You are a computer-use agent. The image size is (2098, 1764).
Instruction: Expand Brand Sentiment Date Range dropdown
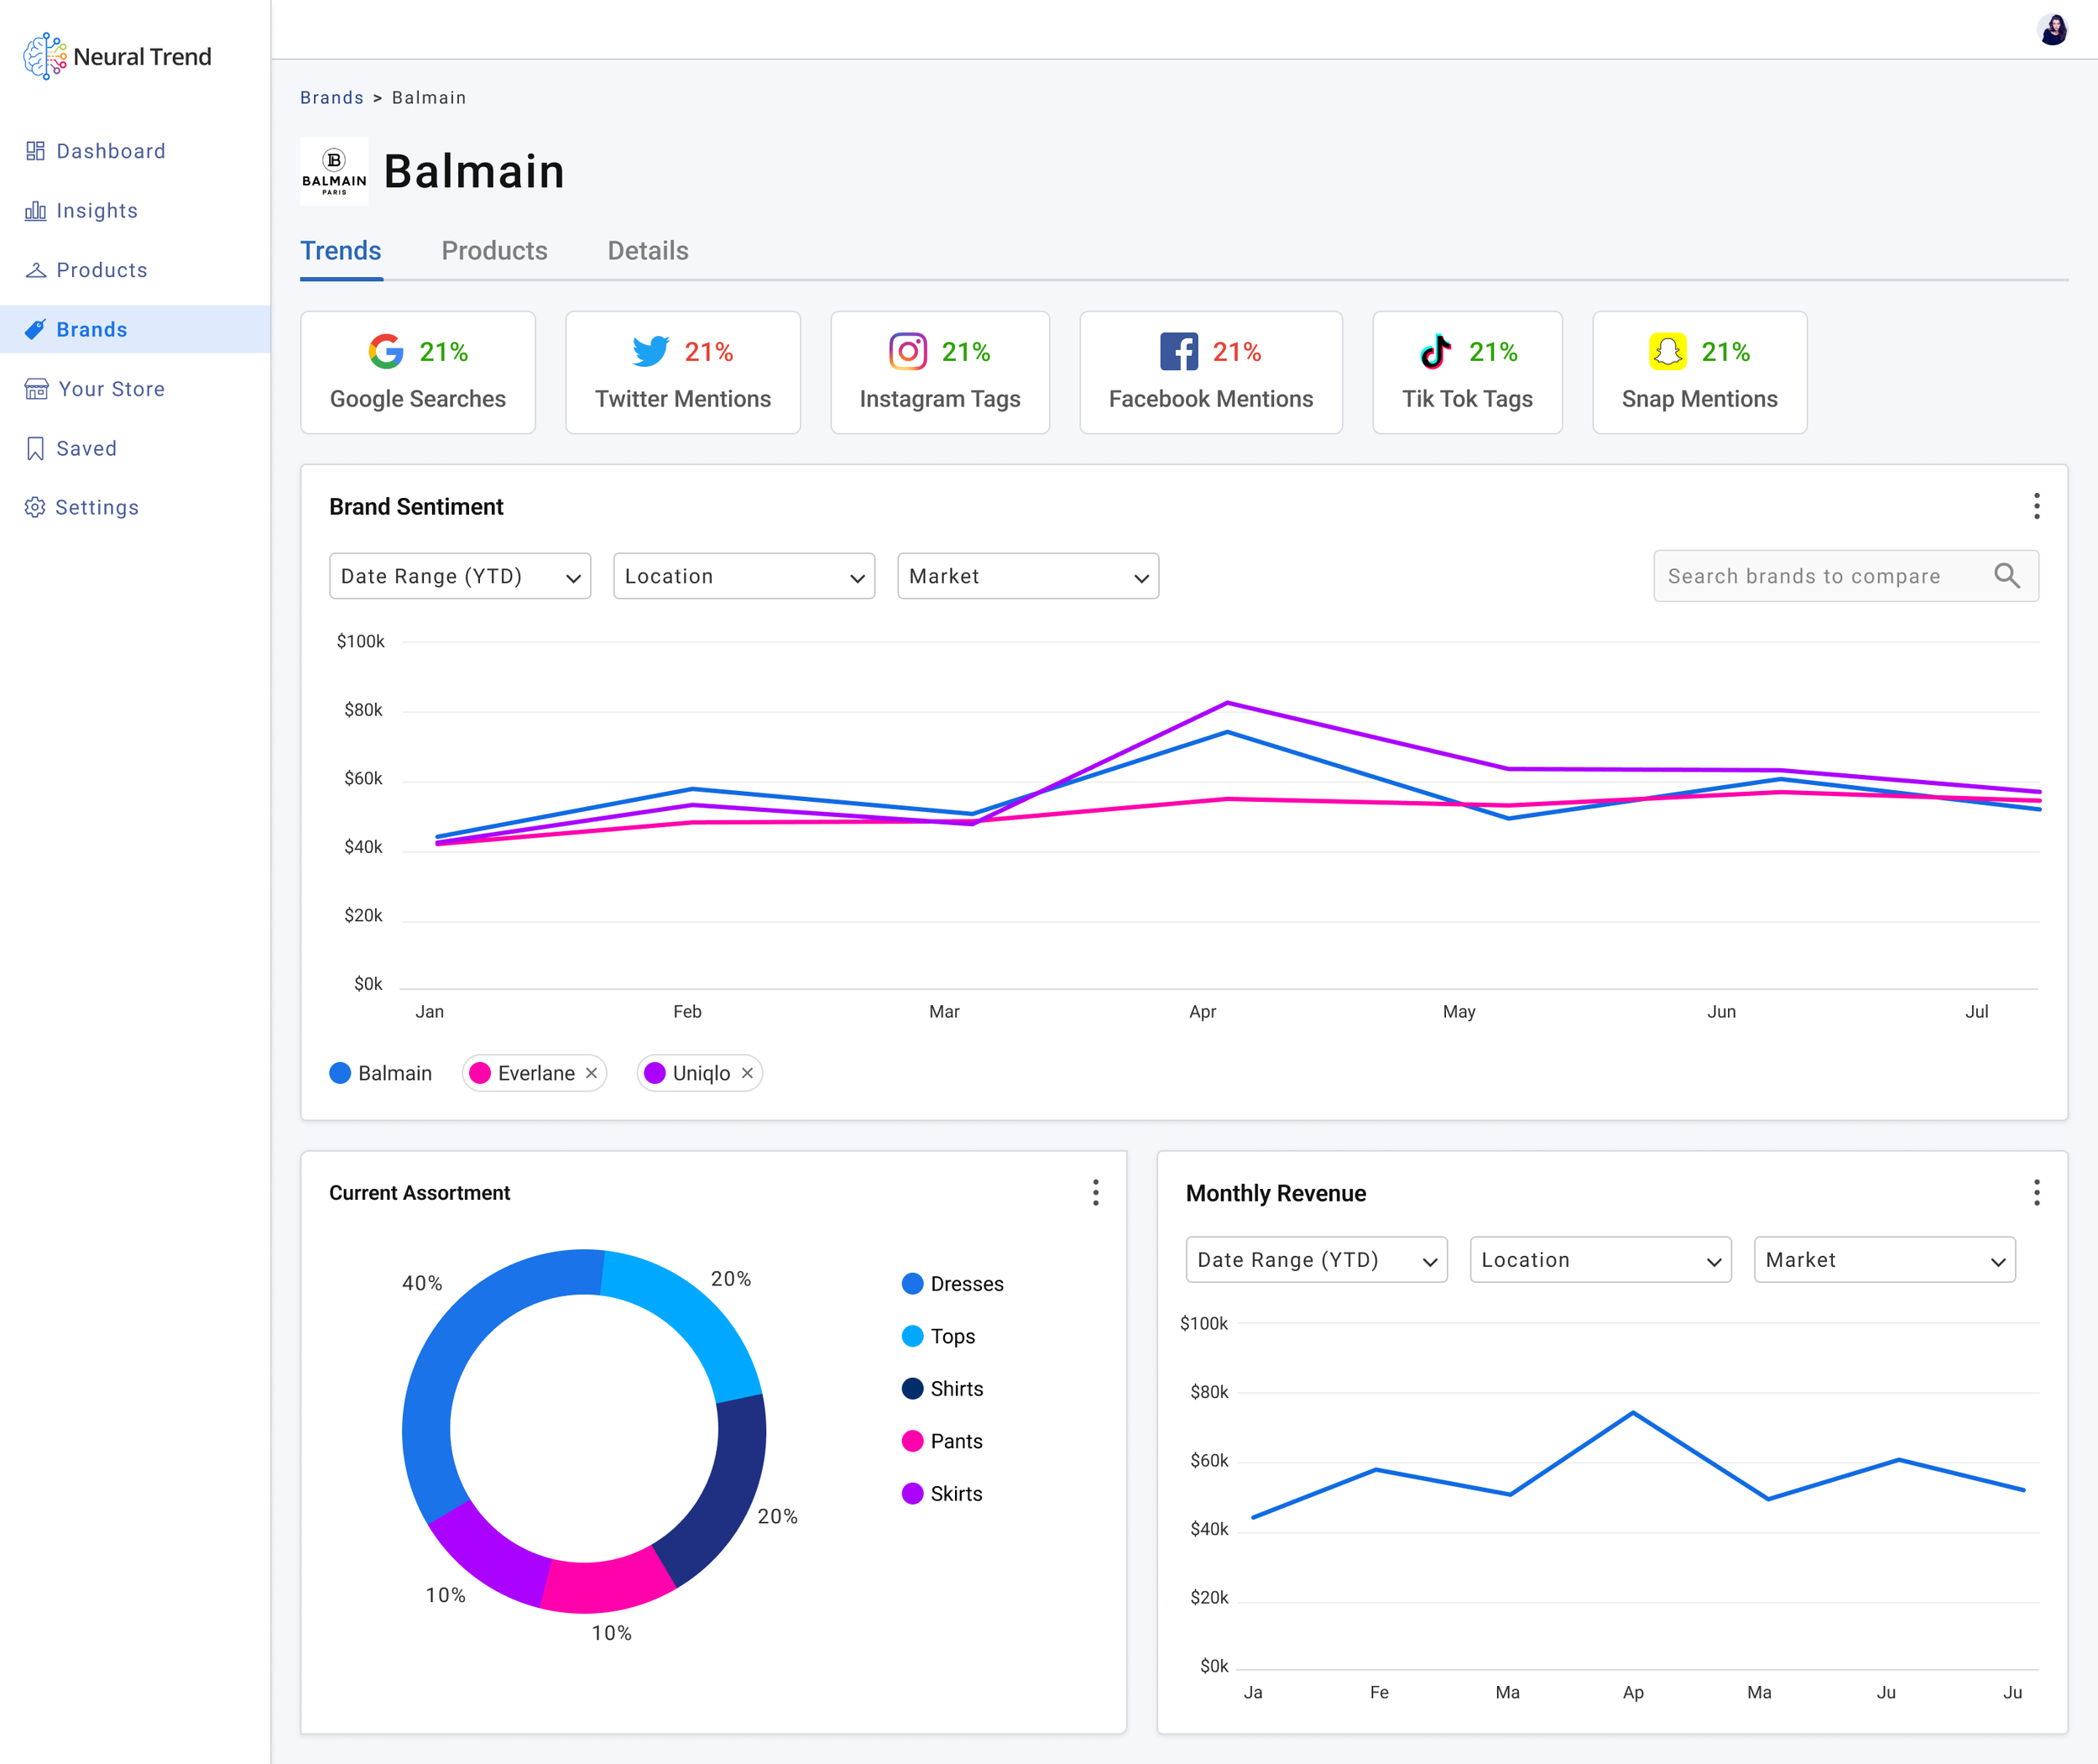coord(460,577)
